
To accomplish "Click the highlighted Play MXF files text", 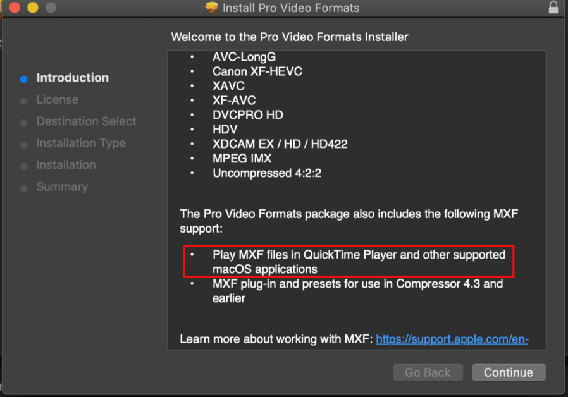I will pos(359,262).
